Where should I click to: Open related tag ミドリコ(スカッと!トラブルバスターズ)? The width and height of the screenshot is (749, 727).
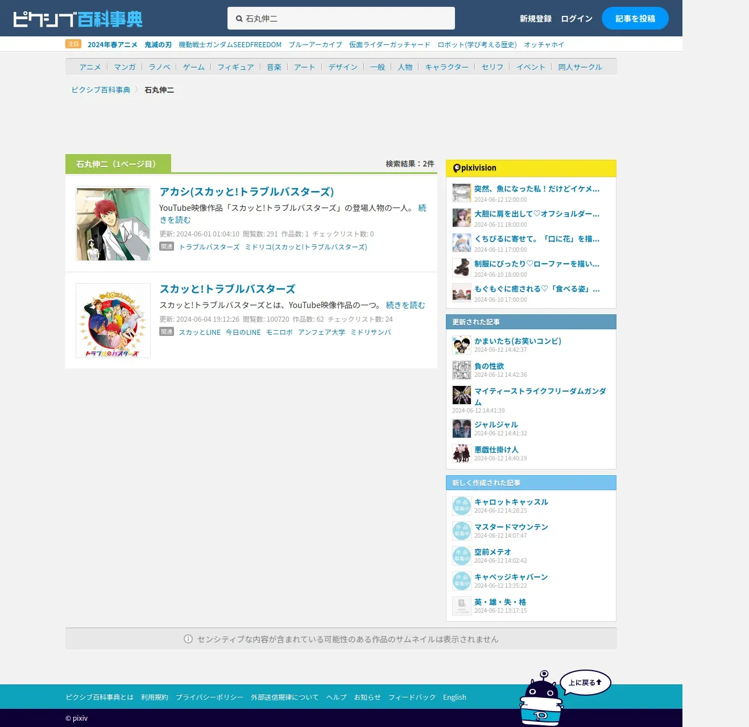(306, 247)
